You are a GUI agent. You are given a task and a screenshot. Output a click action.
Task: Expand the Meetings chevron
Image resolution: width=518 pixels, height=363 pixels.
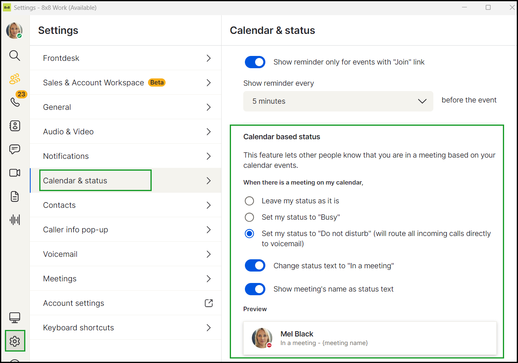(209, 278)
